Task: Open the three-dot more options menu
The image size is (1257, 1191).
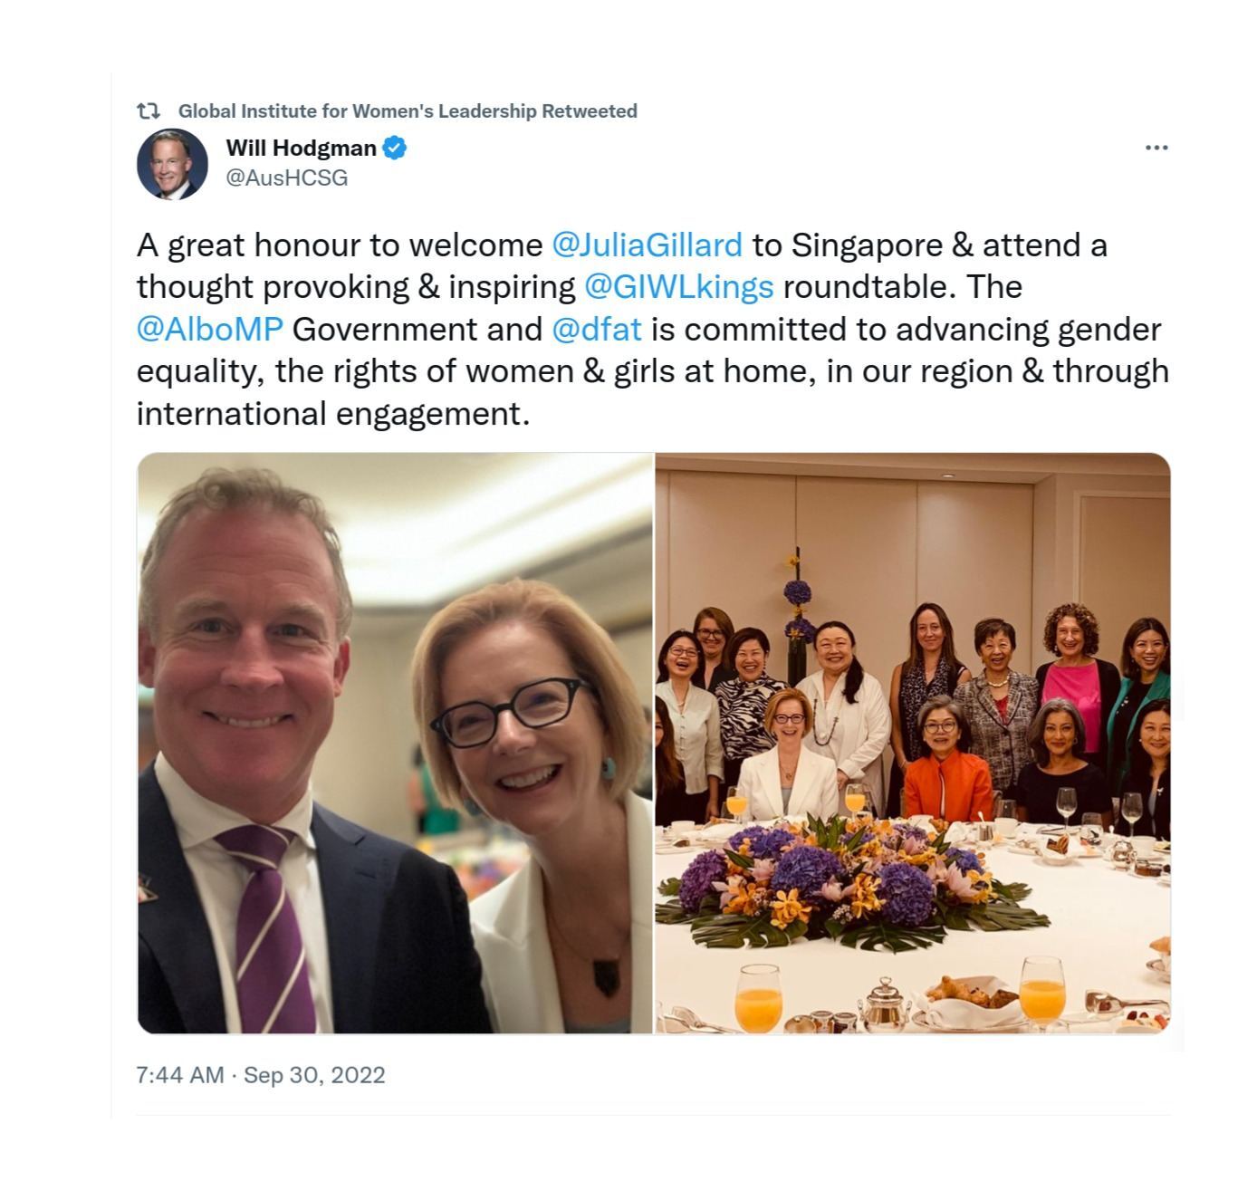Action: point(1156,148)
